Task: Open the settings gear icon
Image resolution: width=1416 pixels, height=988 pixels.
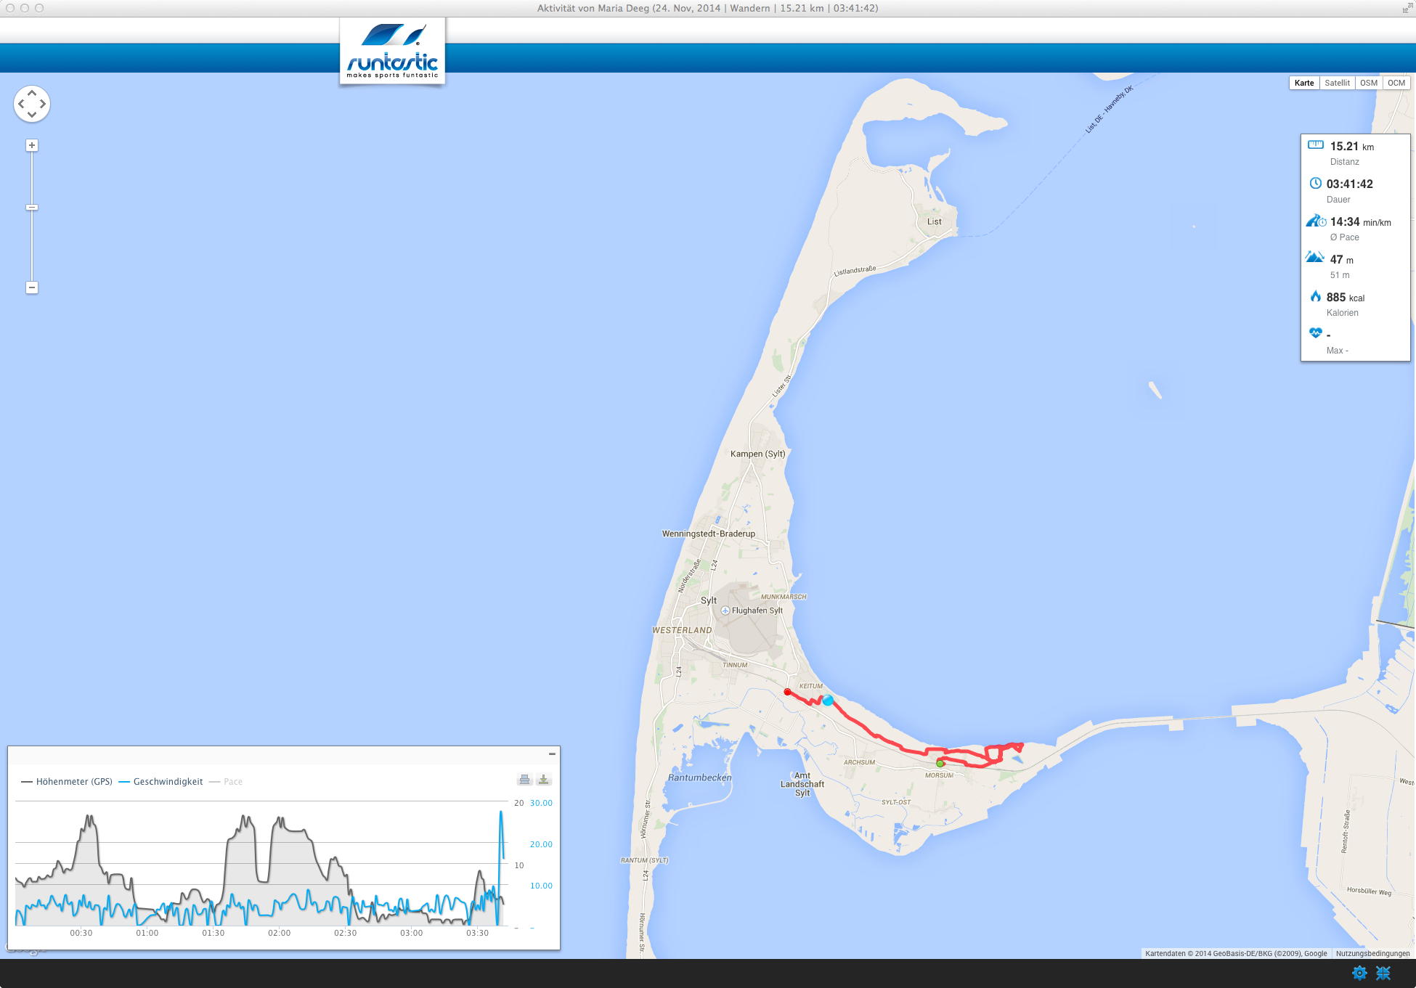Action: [x=1359, y=973]
